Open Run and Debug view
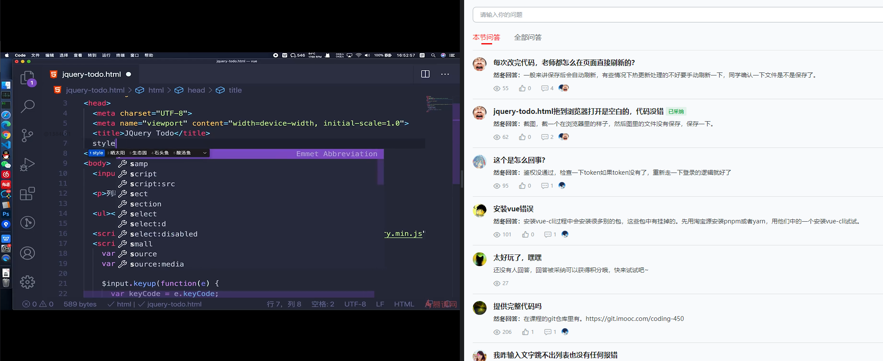The width and height of the screenshot is (883, 361). (28, 164)
